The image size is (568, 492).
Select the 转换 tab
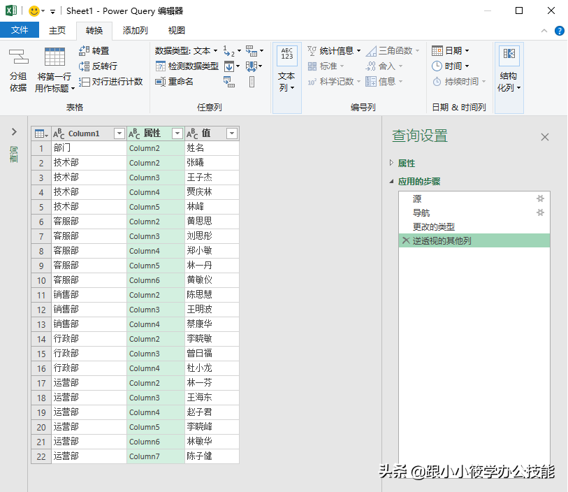[x=94, y=31]
